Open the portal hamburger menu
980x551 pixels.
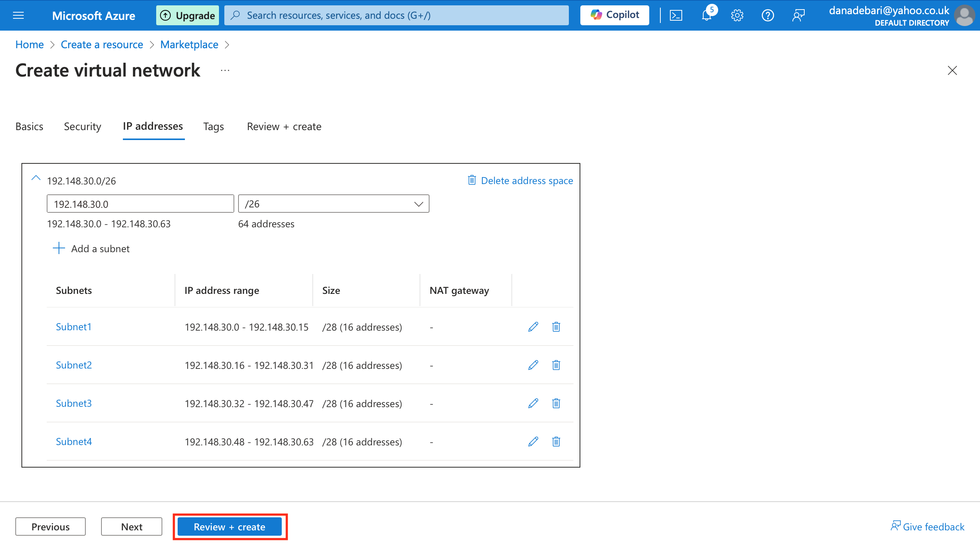click(18, 15)
